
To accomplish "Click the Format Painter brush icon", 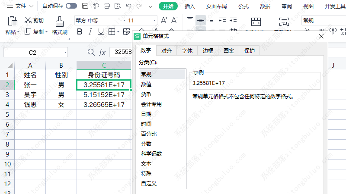I will pos(59,21).
